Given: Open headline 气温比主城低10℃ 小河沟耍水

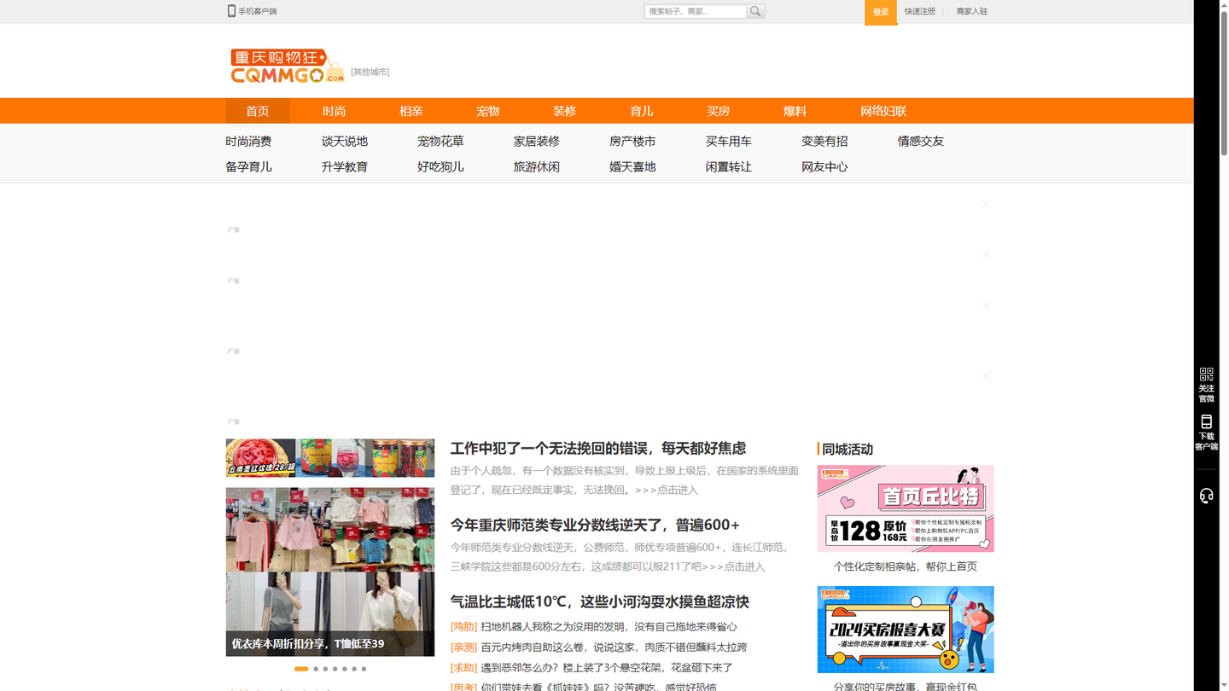Looking at the screenshot, I should coord(600,601).
